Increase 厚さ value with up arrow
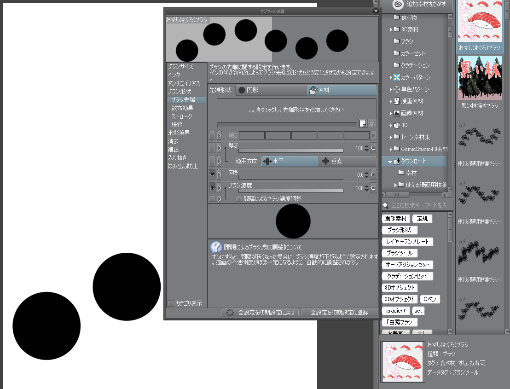Screen dimensions: 510x389 coord(367,146)
